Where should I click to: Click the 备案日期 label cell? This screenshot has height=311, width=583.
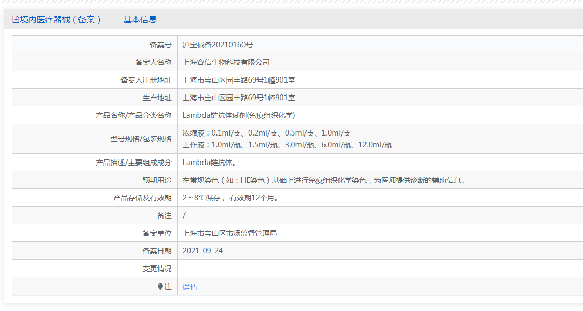(x=95, y=251)
